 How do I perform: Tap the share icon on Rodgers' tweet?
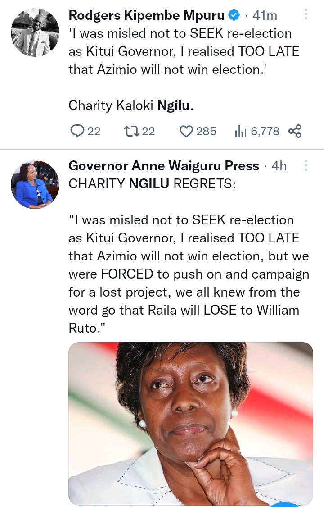295,131
